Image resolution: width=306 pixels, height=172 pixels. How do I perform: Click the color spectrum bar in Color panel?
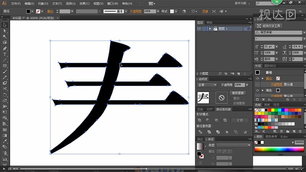(x=279, y=149)
